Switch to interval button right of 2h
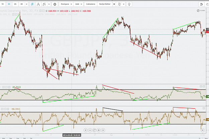The width and height of the screenshot is (209, 139). 22,4
